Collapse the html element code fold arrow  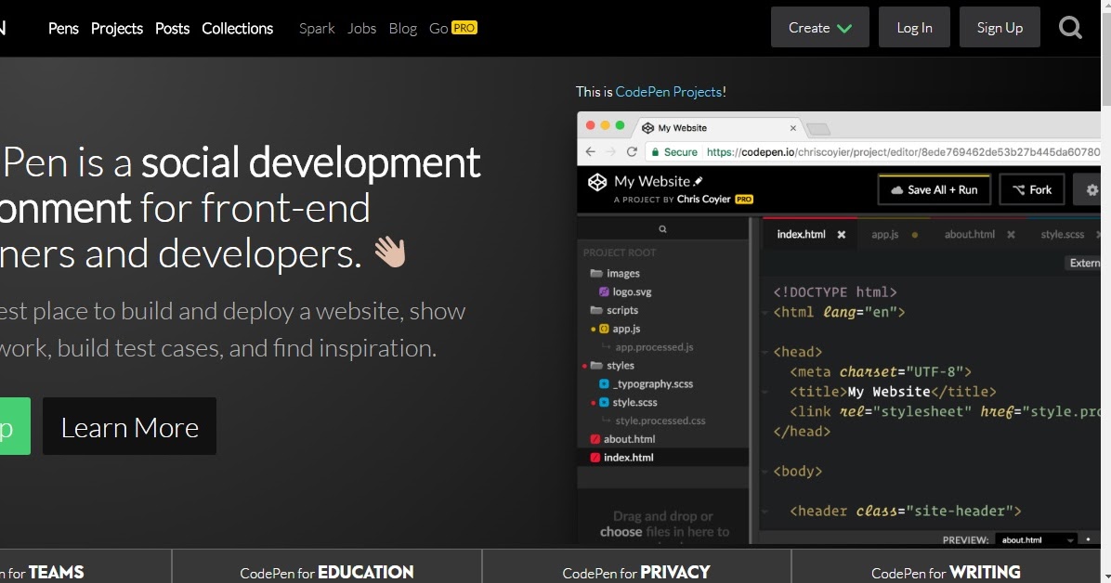point(765,313)
